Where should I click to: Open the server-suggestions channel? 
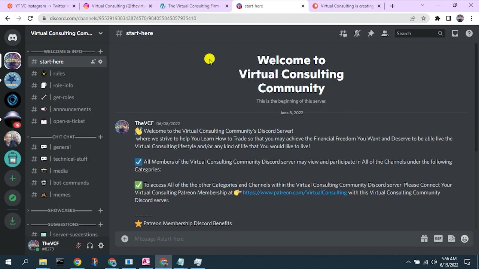(x=67, y=235)
